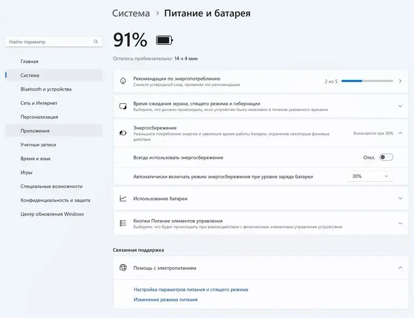The width and height of the screenshot is (414, 318).
Task: Expand Использование батареи section
Action: click(400, 199)
